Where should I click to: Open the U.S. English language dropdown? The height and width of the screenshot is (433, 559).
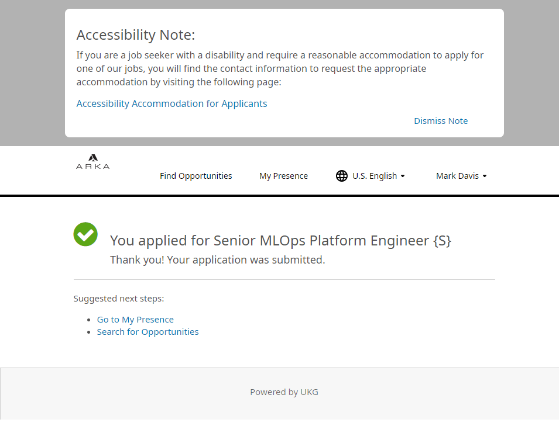pyautogui.click(x=374, y=176)
